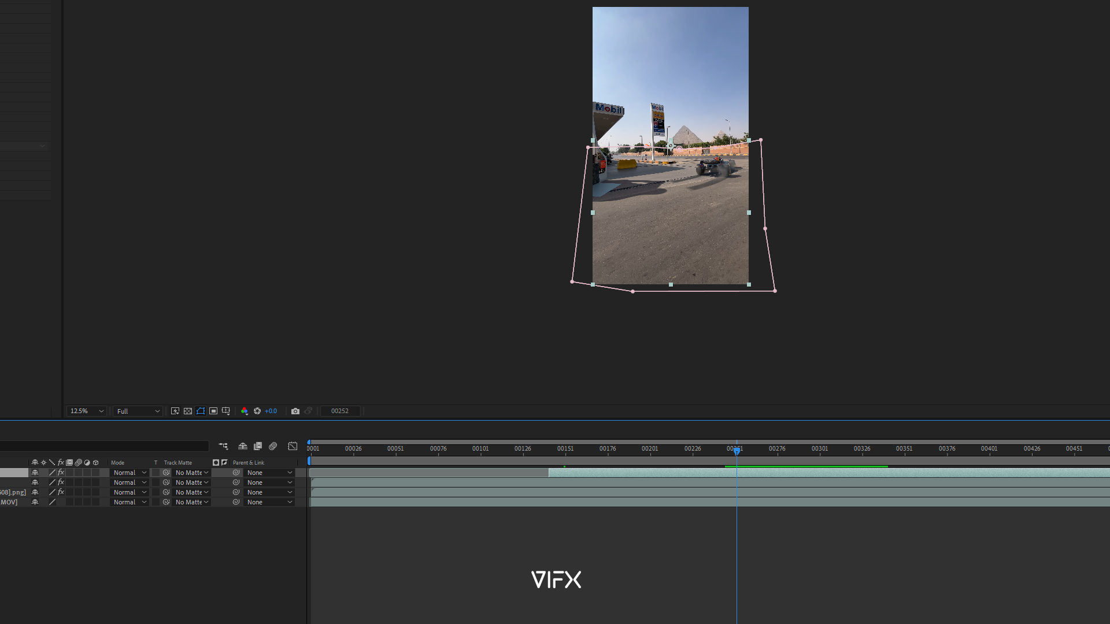Click the timeline current-time indicator head
This screenshot has width=1110, height=624.
pos(737,451)
